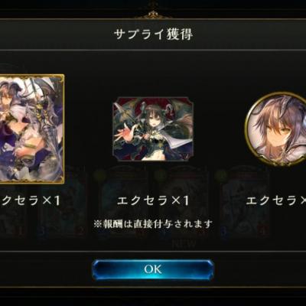This screenshot has width=306, height=306.
Task: Confirm the rewards with the OK button
Action: pyautogui.click(x=153, y=269)
